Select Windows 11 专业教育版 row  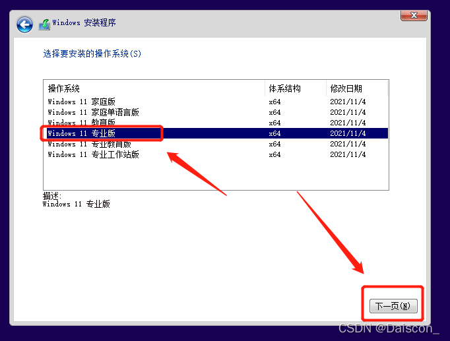216,144
